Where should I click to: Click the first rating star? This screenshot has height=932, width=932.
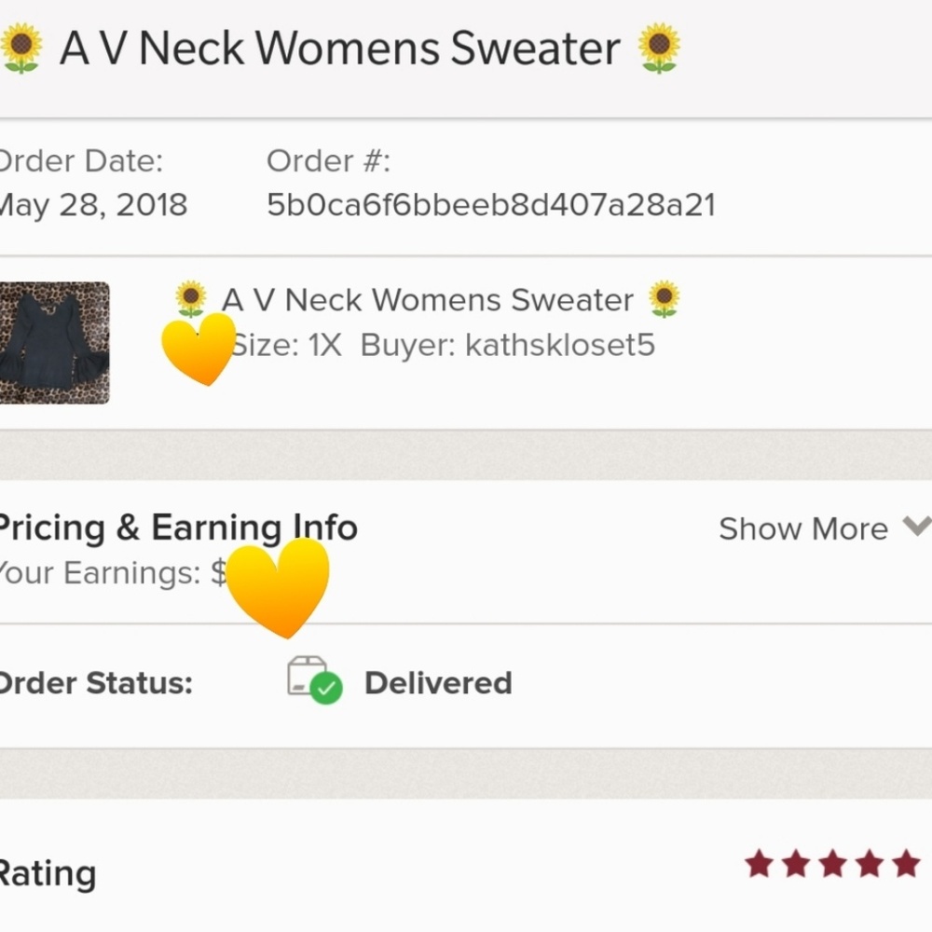759,864
